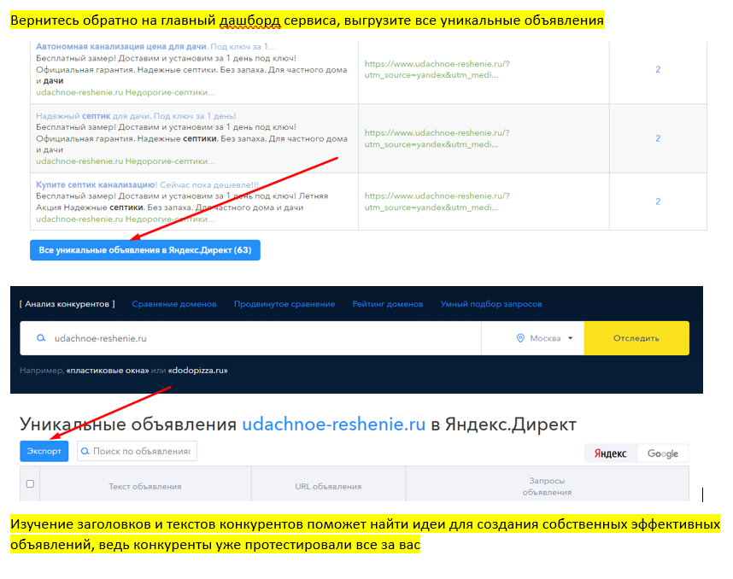
Task: Switch to the Яндекс tab
Action: coord(610,453)
